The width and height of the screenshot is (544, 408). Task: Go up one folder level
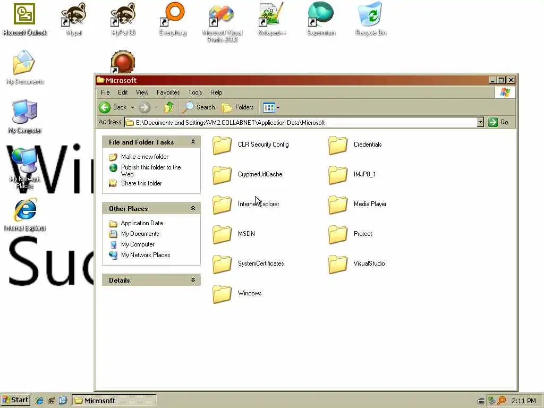(169, 107)
